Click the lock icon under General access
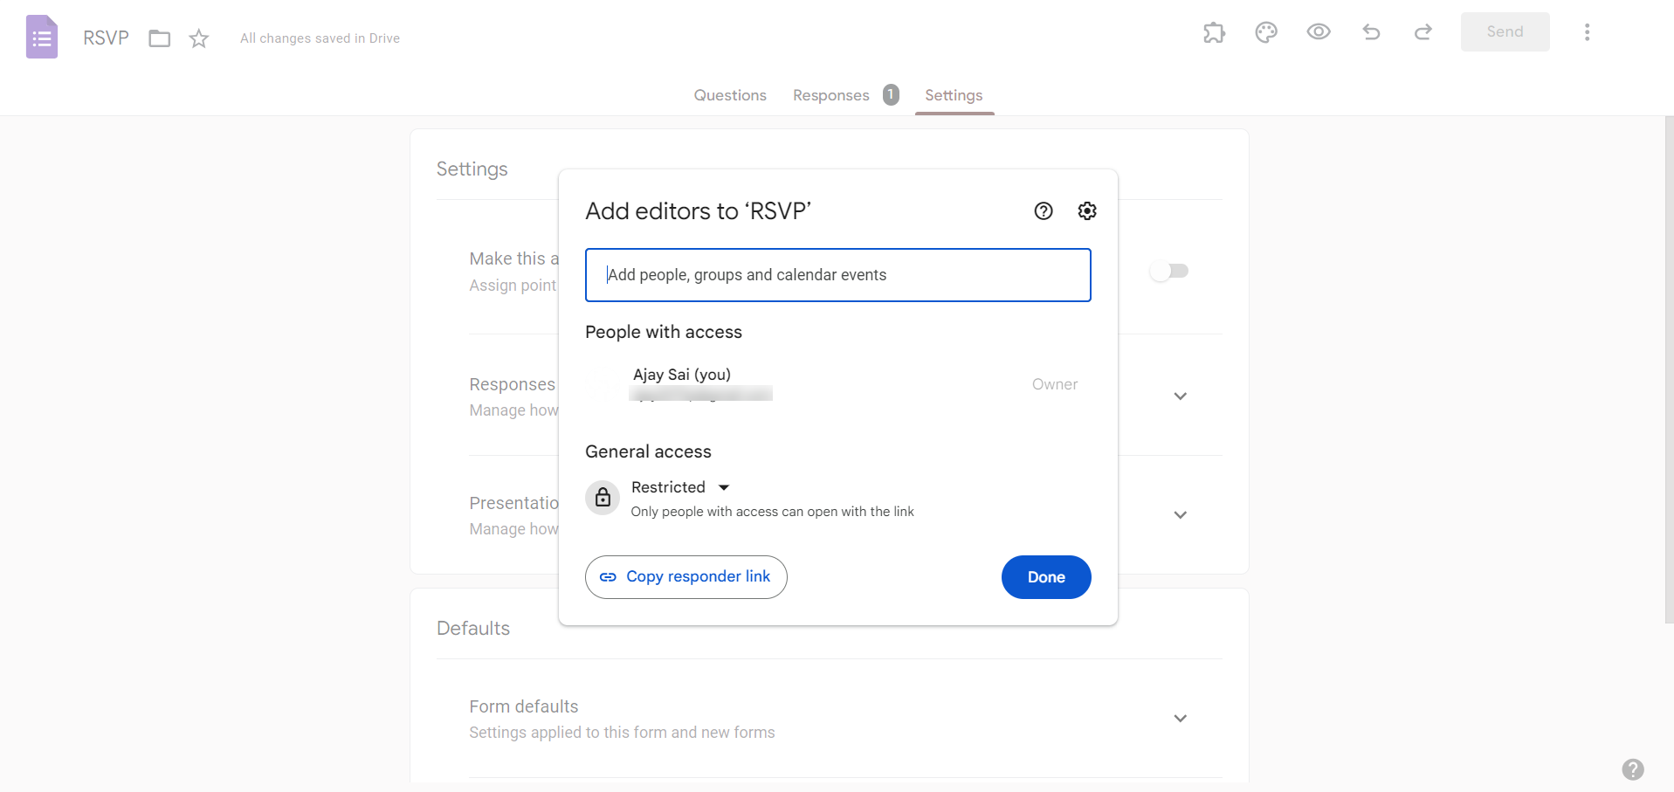1674x792 pixels. [603, 498]
